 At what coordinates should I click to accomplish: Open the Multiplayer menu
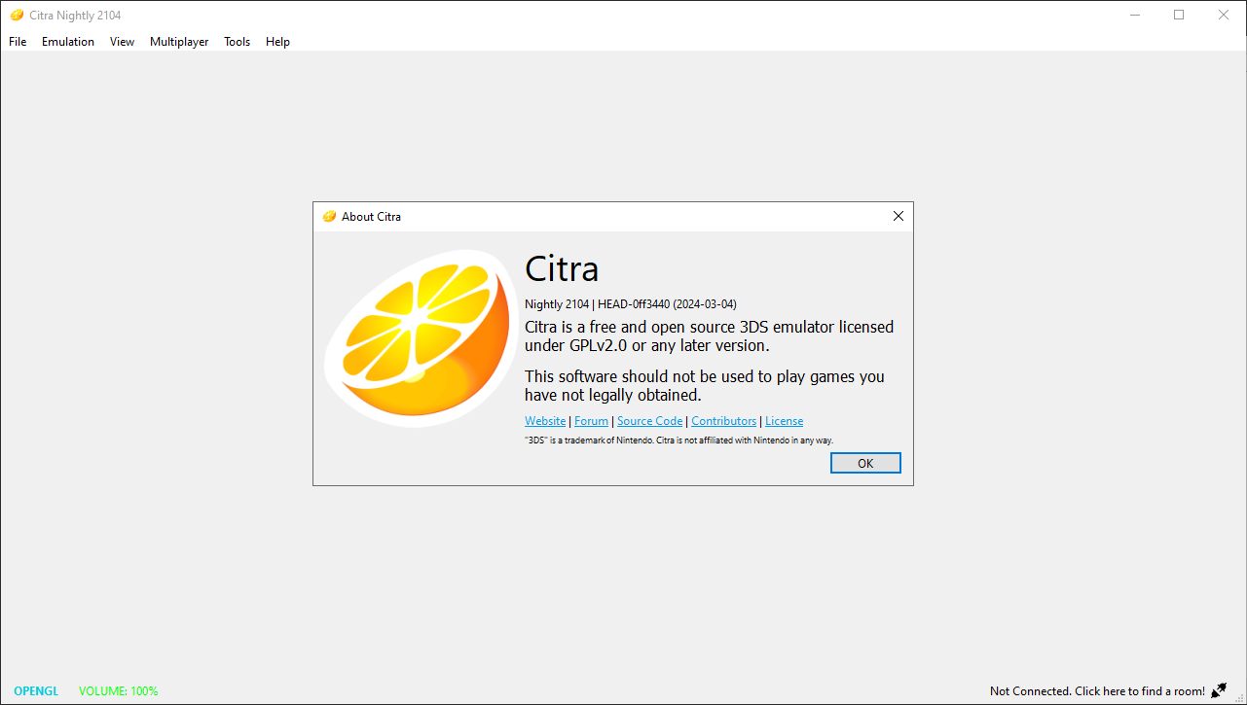pyautogui.click(x=179, y=42)
